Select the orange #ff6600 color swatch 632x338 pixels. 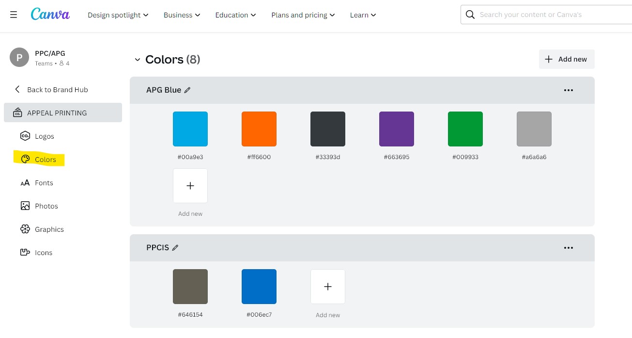(x=259, y=129)
